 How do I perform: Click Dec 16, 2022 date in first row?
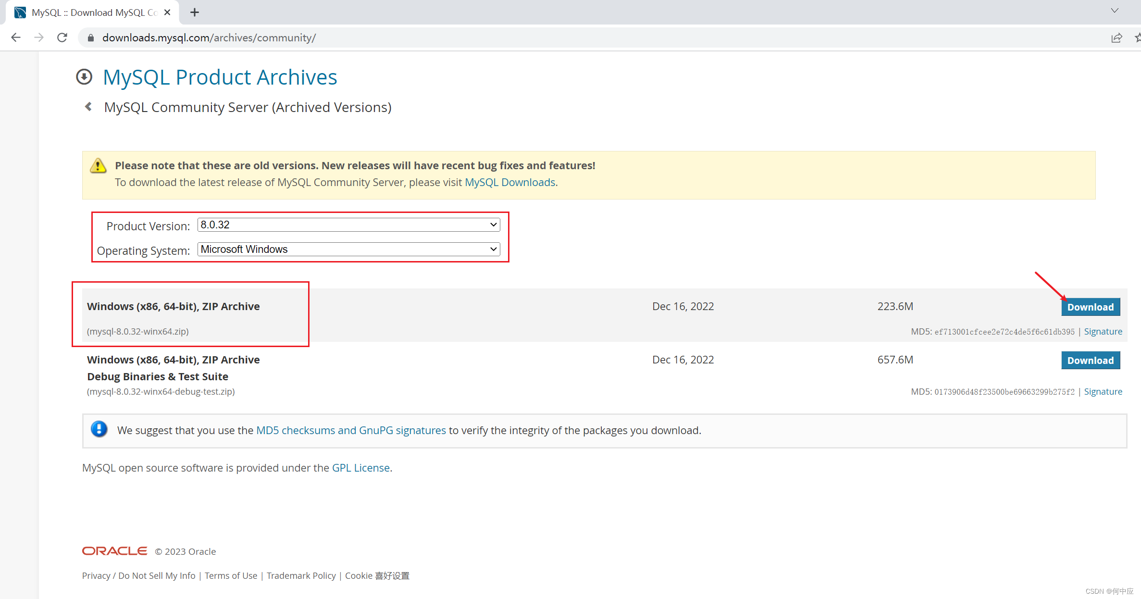[683, 306]
